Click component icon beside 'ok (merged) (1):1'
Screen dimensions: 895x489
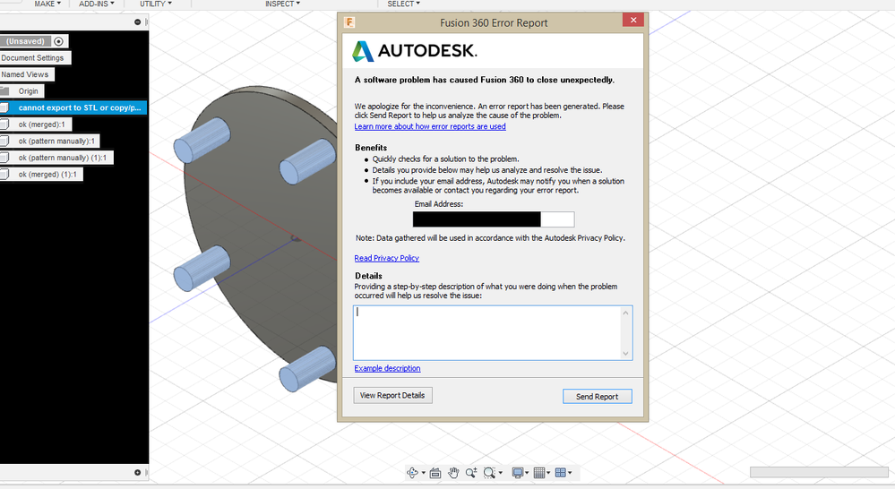[x=4, y=174]
